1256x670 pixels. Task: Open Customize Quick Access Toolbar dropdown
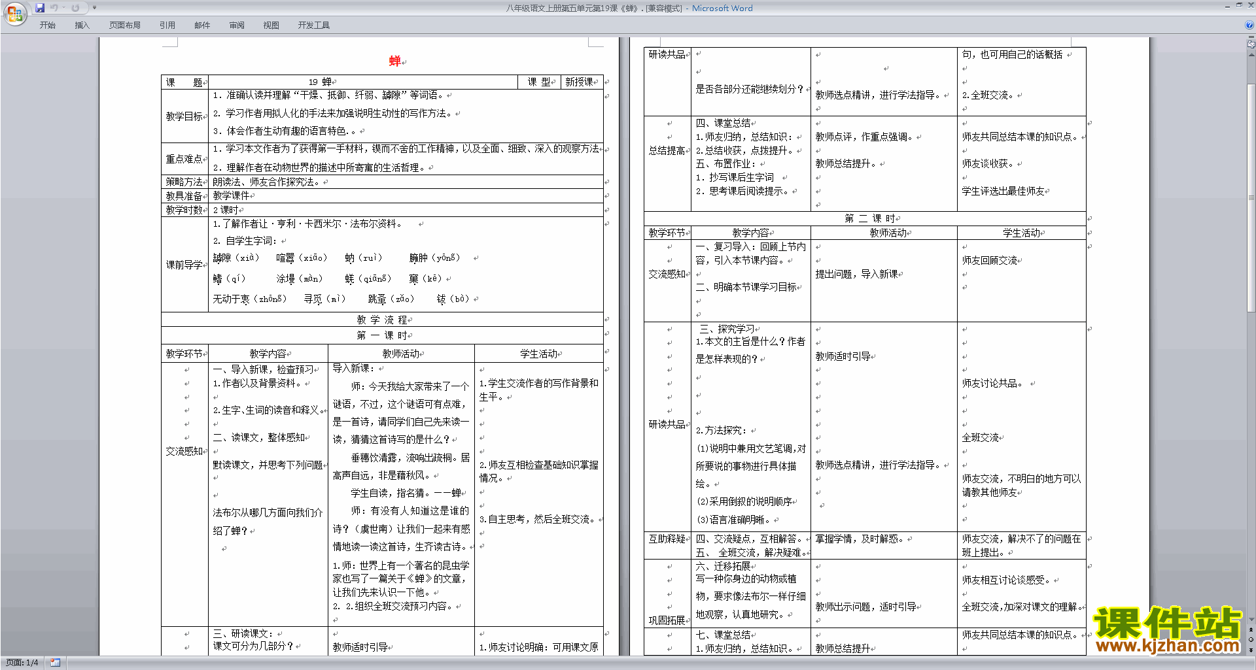[x=94, y=8]
